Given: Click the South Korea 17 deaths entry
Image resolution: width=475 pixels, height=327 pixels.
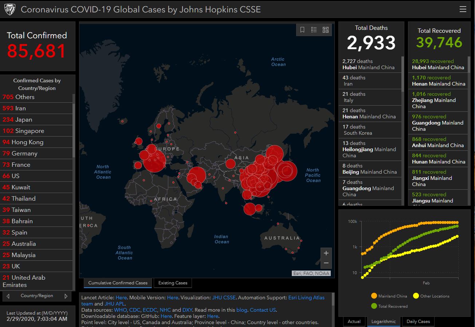Looking at the screenshot, I should point(370,130).
